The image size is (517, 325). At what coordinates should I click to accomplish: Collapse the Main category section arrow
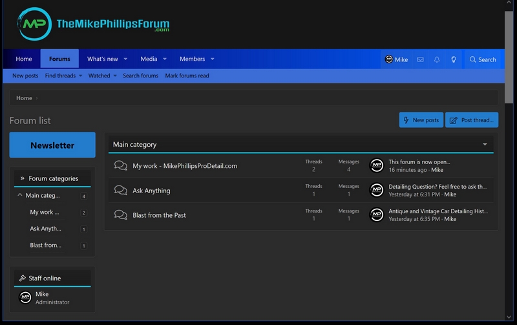click(485, 144)
